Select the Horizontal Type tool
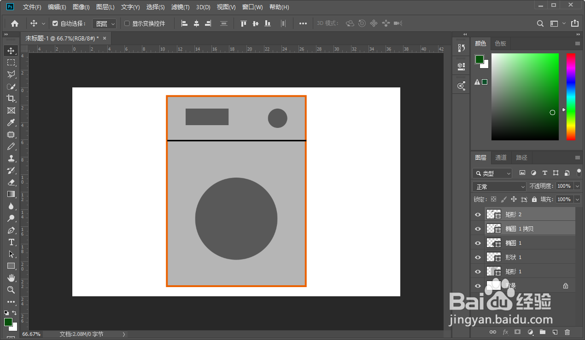The height and width of the screenshot is (340, 585). [11, 242]
